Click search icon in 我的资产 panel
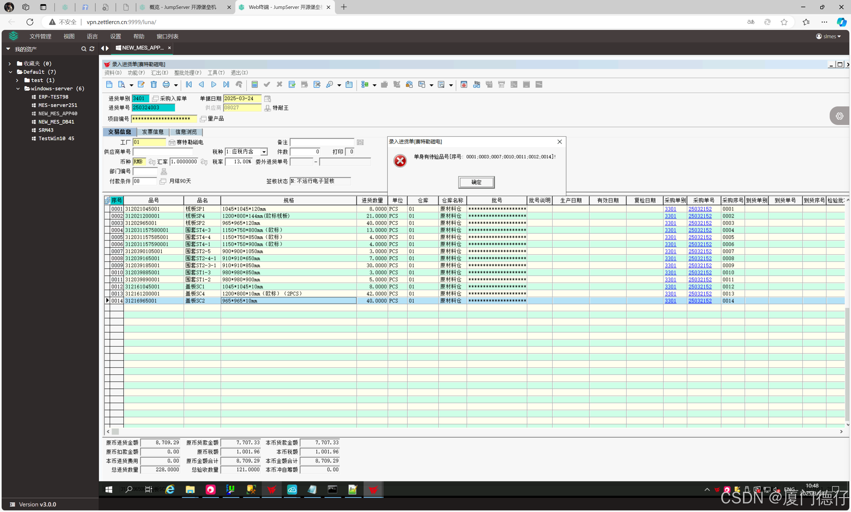The width and height of the screenshot is (851, 512). pos(83,49)
